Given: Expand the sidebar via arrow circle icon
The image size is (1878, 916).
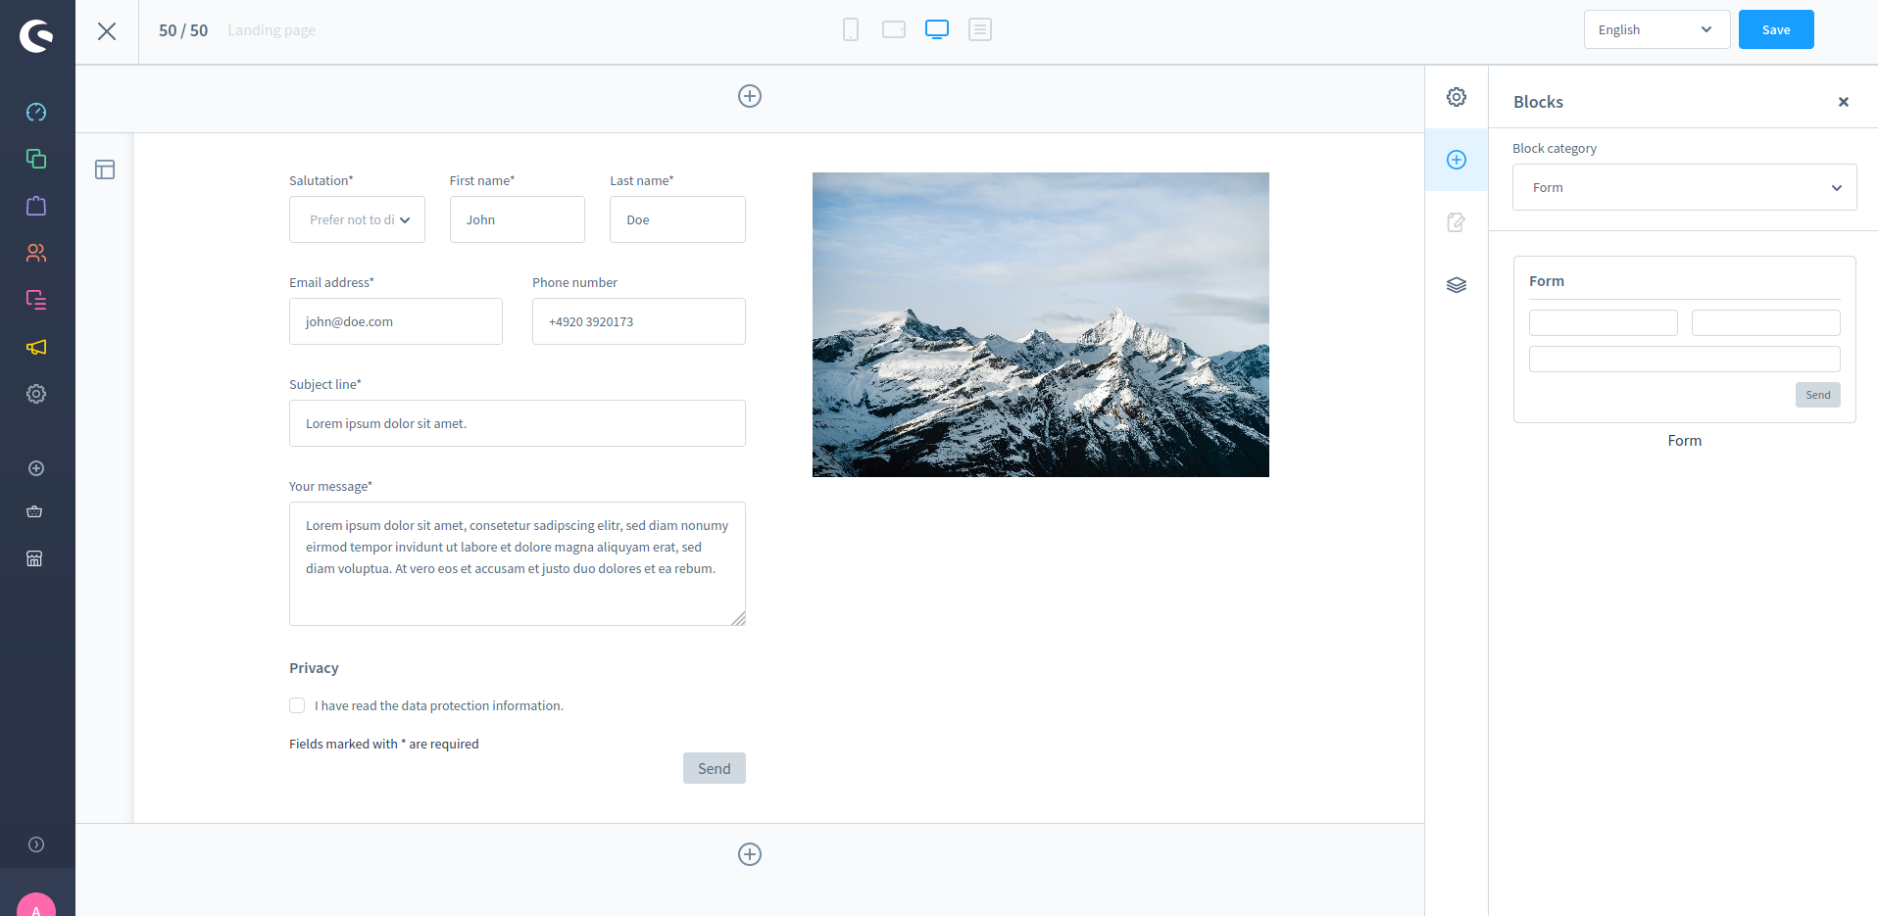Looking at the screenshot, I should [36, 844].
